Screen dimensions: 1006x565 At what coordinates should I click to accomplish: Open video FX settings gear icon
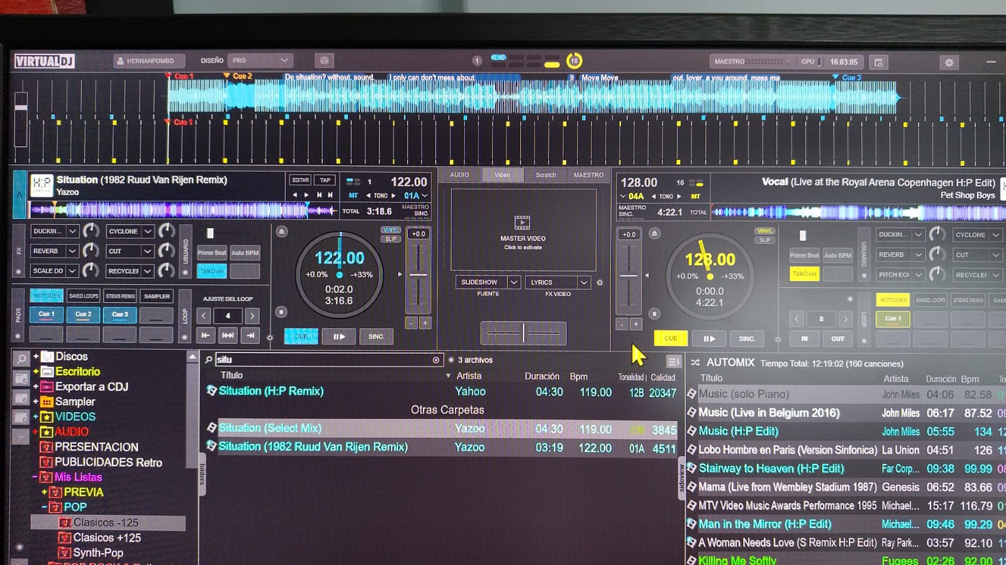[600, 283]
